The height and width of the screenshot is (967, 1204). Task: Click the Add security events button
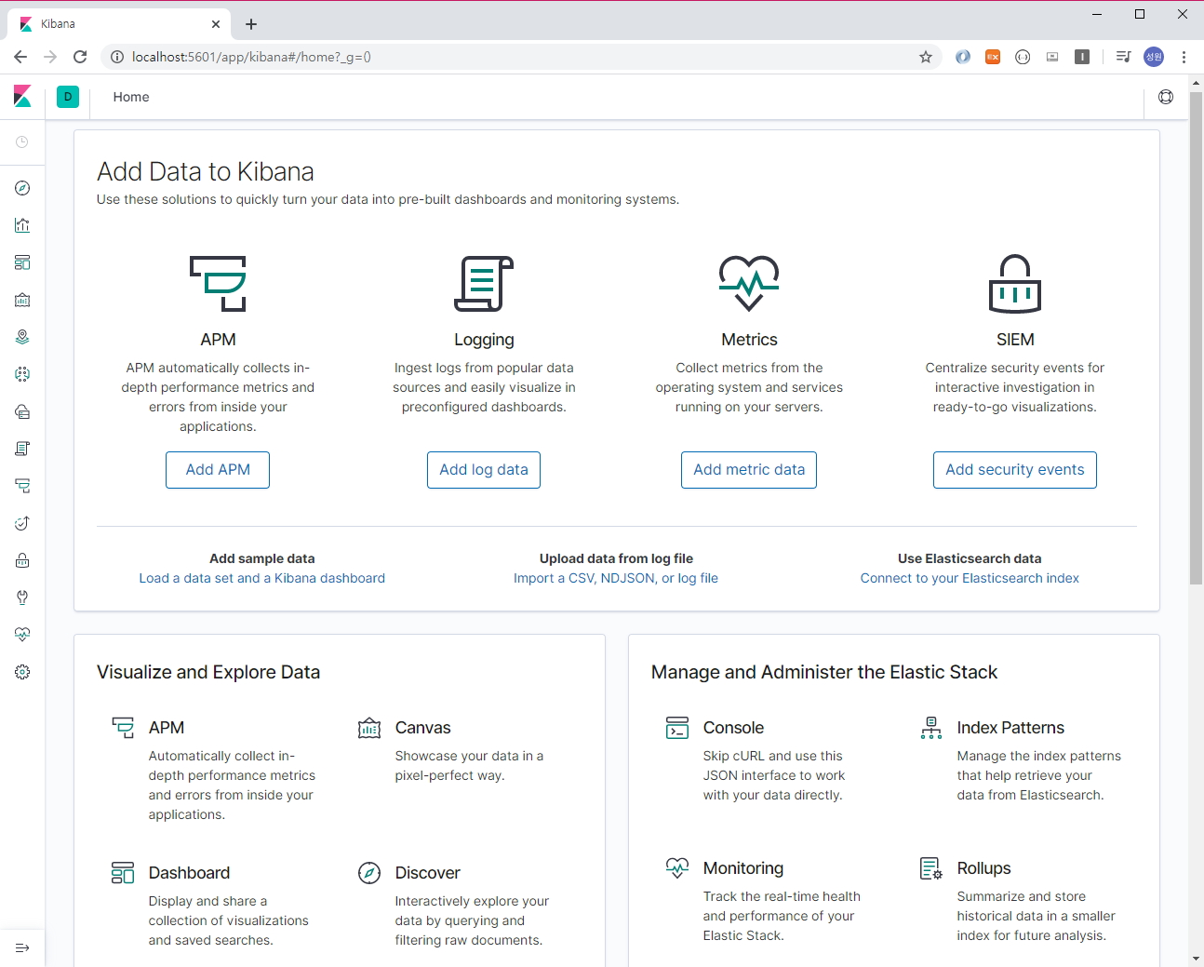(x=1015, y=470)
